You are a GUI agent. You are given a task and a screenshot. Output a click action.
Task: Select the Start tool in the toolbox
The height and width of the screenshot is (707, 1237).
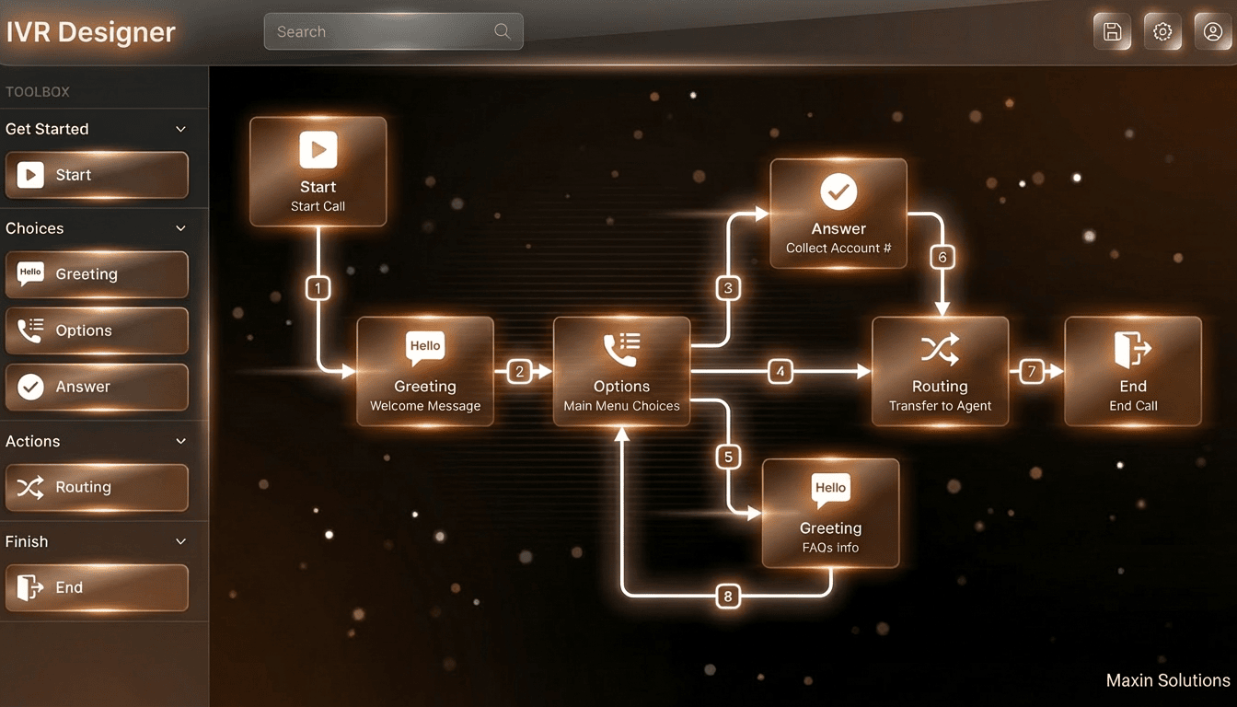97,175
